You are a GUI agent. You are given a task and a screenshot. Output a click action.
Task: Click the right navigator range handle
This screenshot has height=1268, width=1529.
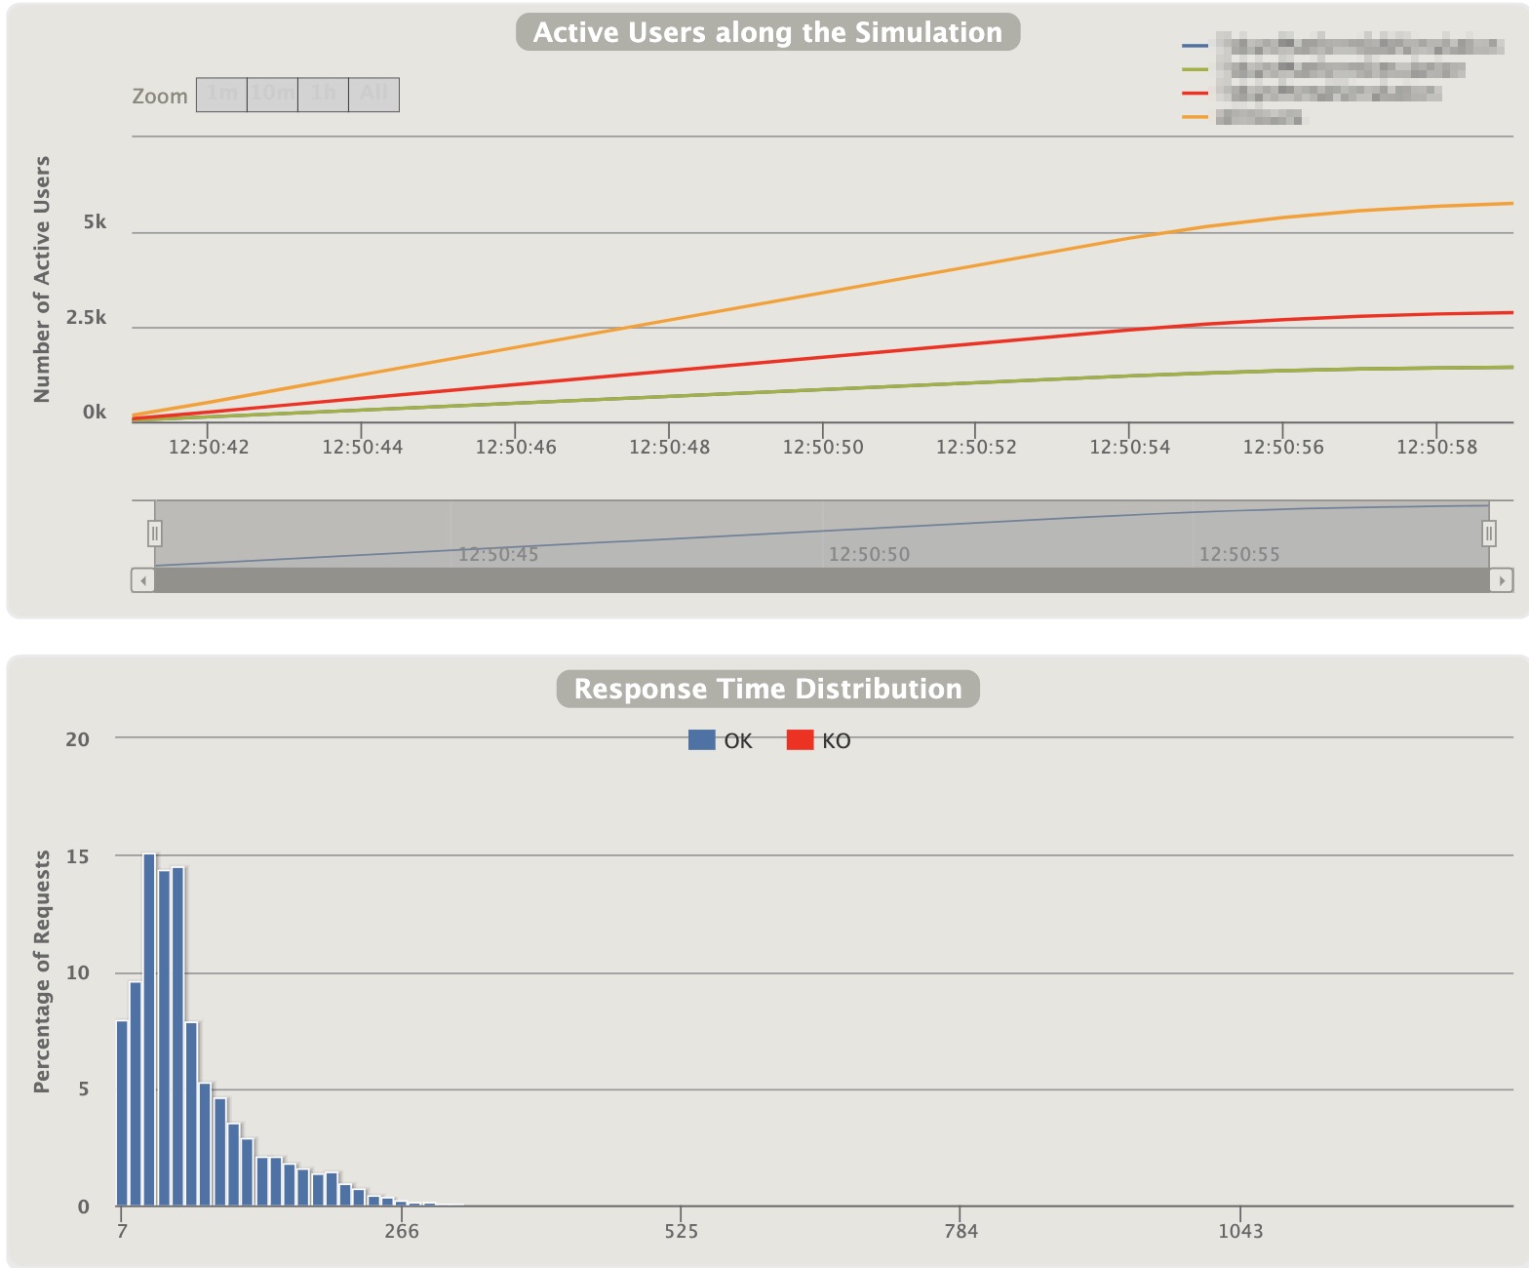coord(1488,534)
